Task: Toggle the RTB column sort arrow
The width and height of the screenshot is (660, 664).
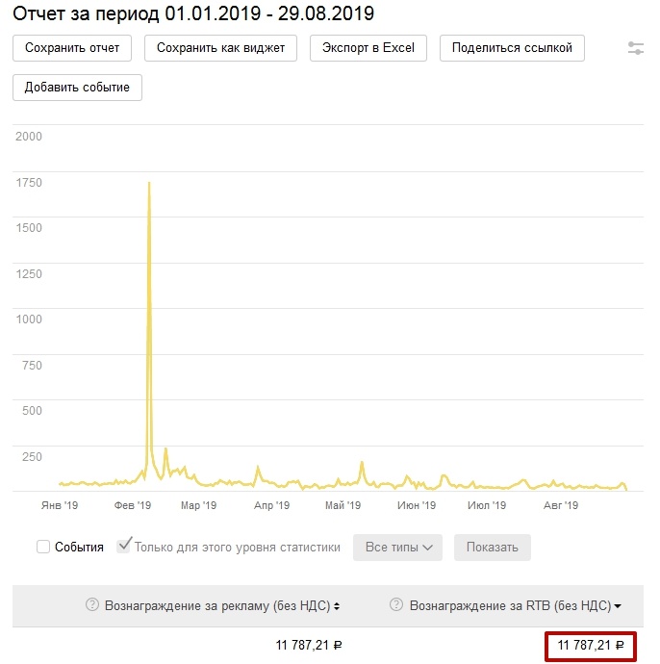Action: tap(618, 606)
